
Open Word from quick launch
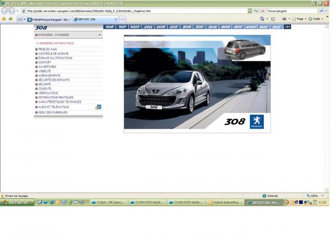click(63, 203)
